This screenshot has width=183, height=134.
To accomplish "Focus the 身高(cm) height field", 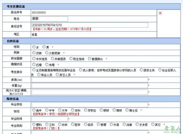I will point(90,80).
